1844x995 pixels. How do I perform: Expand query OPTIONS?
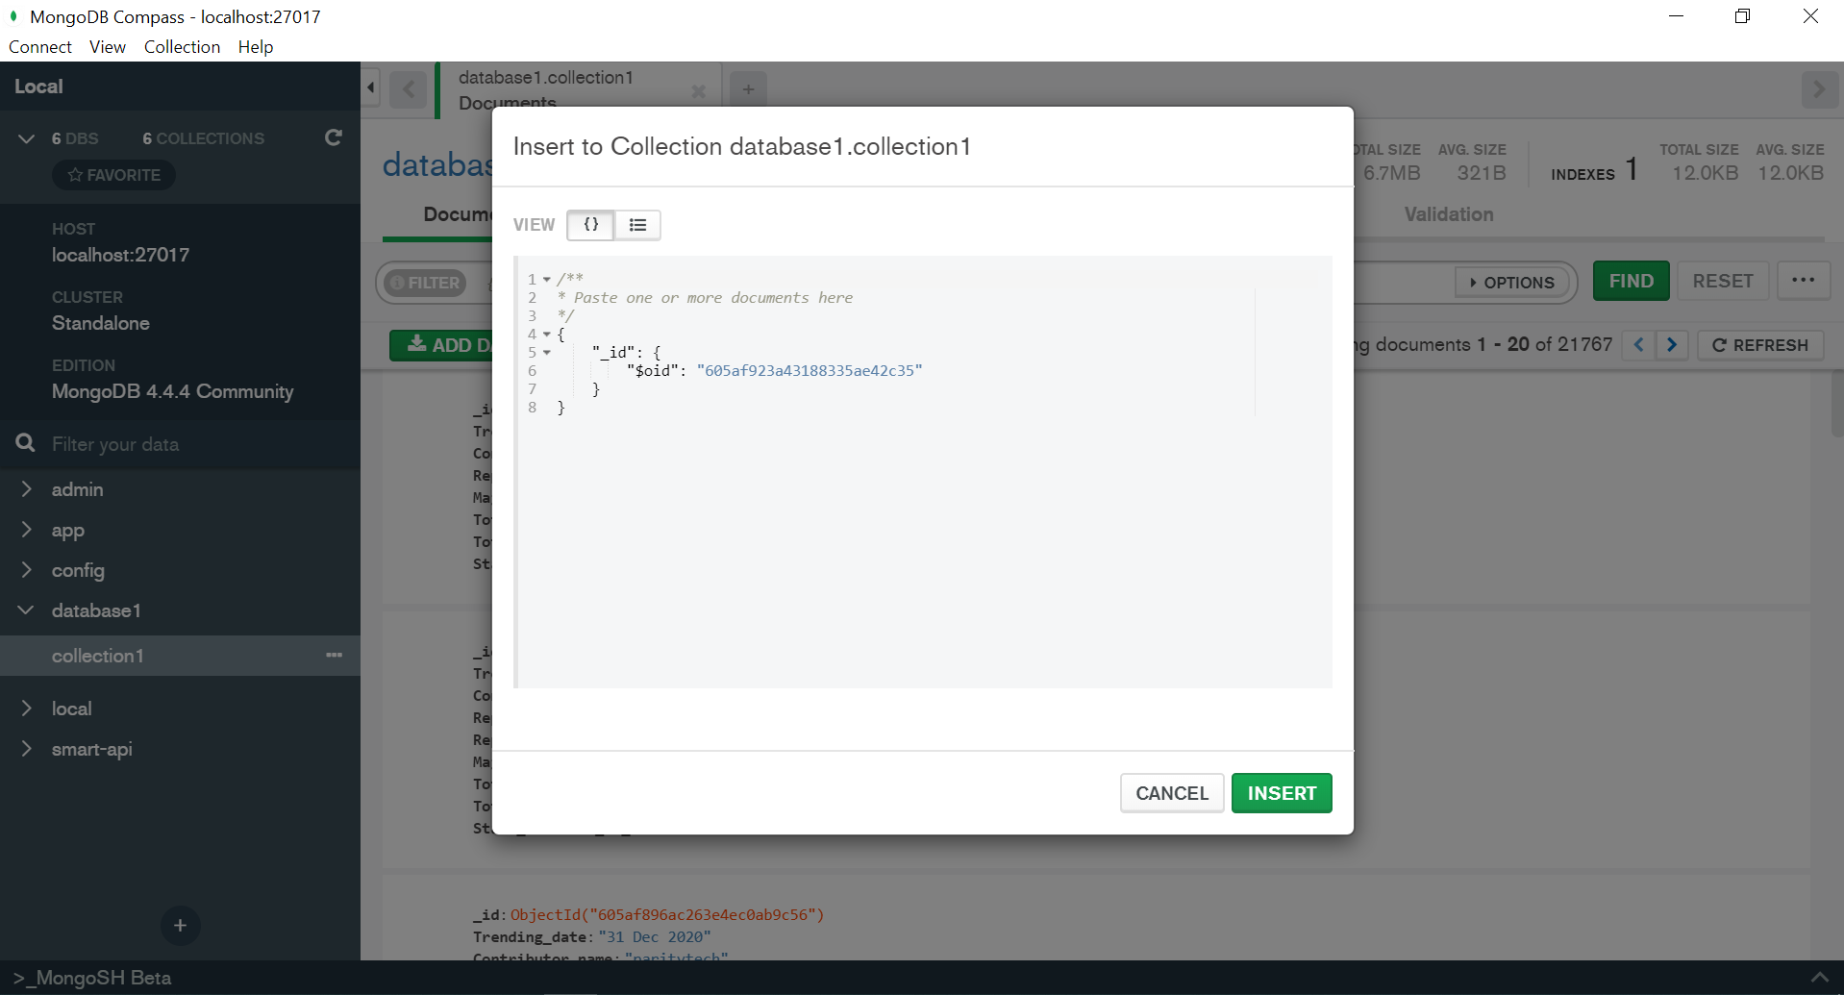(1512, 283)
